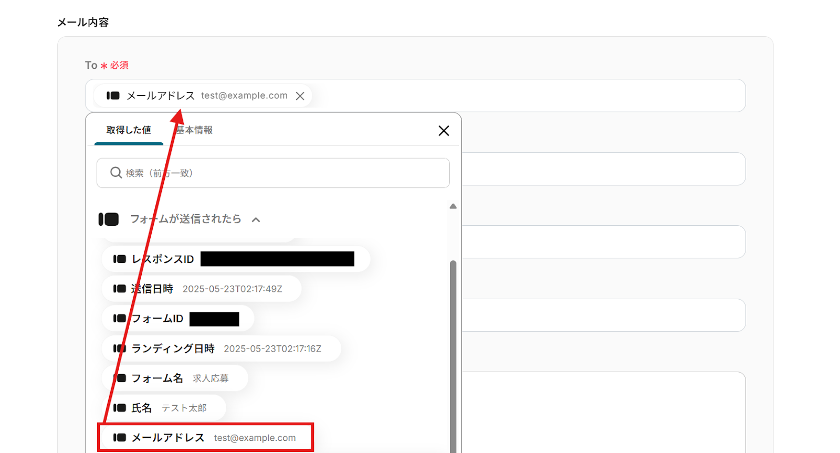Click the icon in the To field chip
The height and width of the screenshot is (453, 840).
point(113,96)
